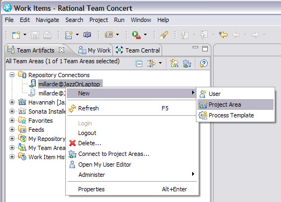
Task: Choose Logout from the context menu
Action: (132, 133)
